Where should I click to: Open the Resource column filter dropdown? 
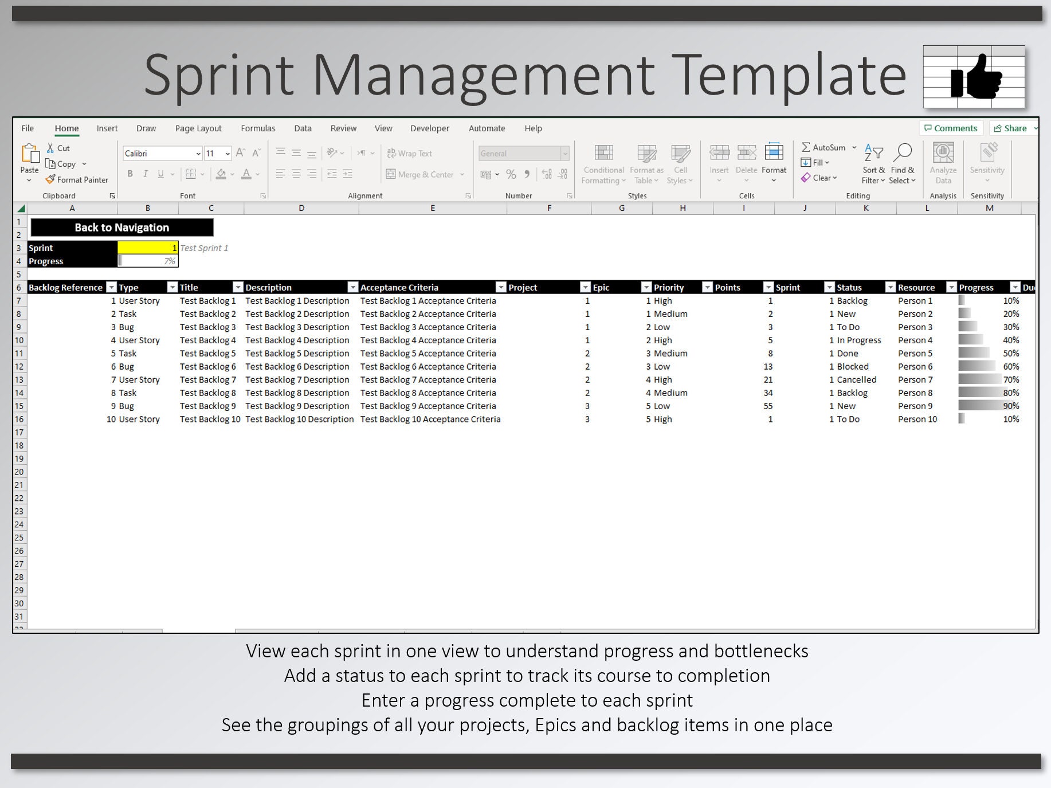click(952, 287)
